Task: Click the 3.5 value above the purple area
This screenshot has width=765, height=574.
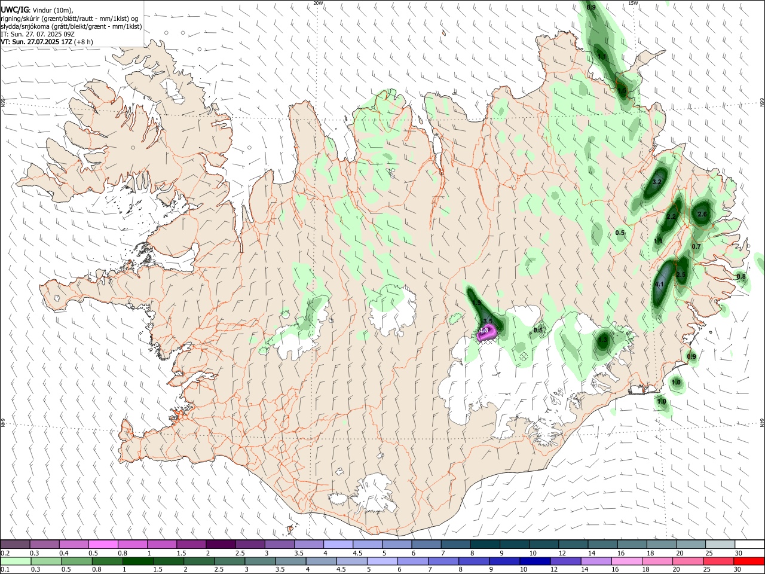Action: tap(488, 322)
